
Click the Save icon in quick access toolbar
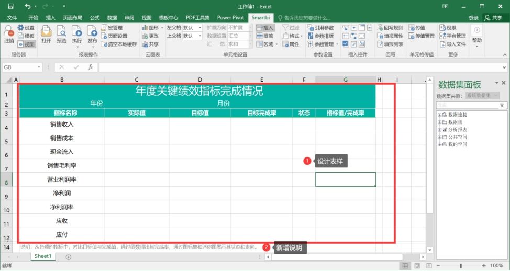pos(10,6)
